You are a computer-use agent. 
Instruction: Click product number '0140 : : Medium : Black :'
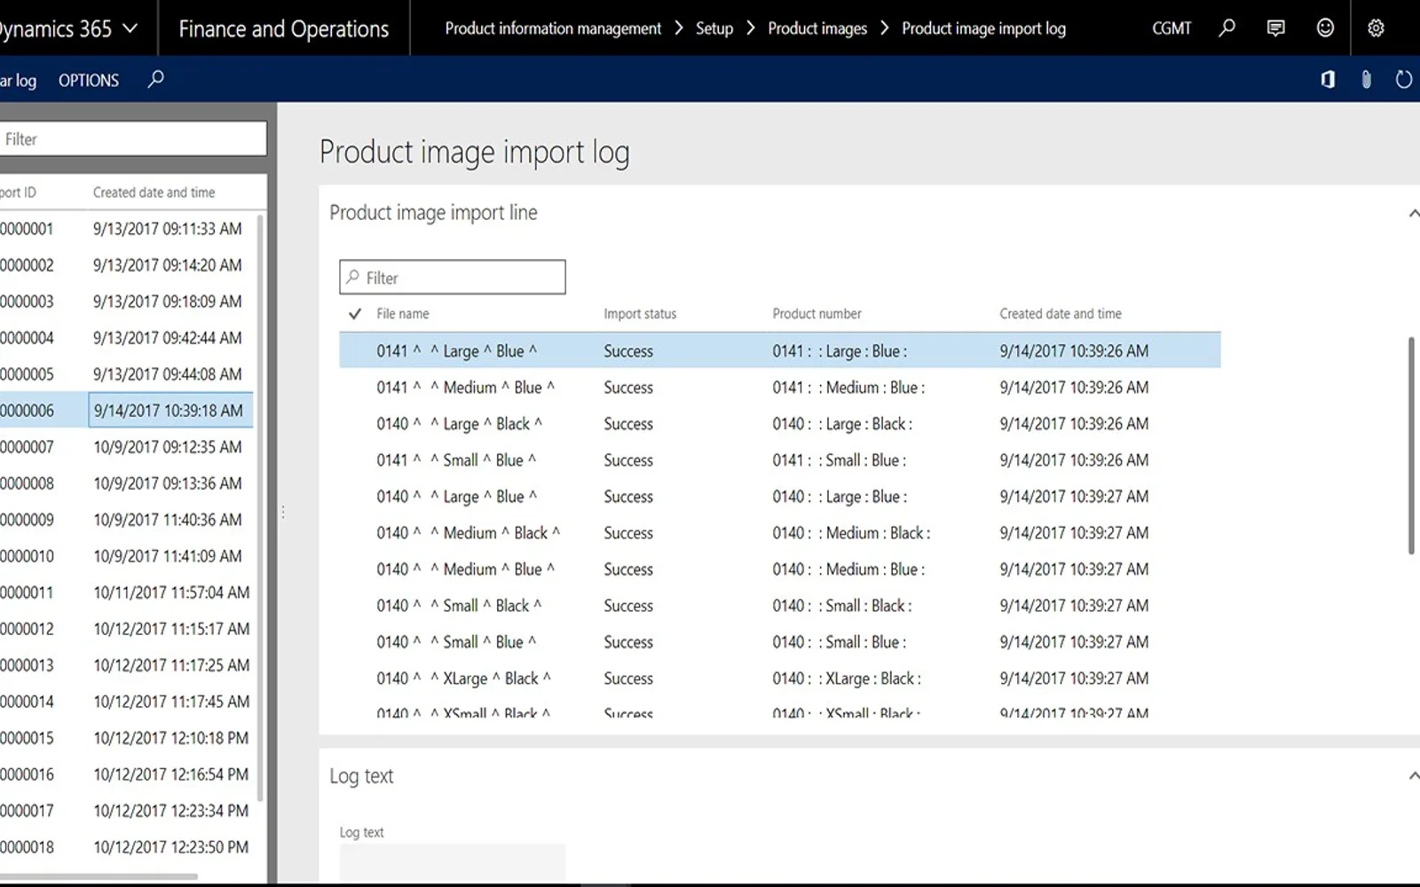coord(851,533)
